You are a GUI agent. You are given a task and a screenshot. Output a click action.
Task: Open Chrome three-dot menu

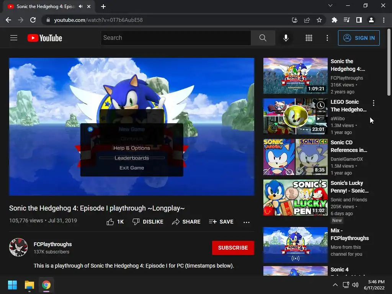click(384, 20)
